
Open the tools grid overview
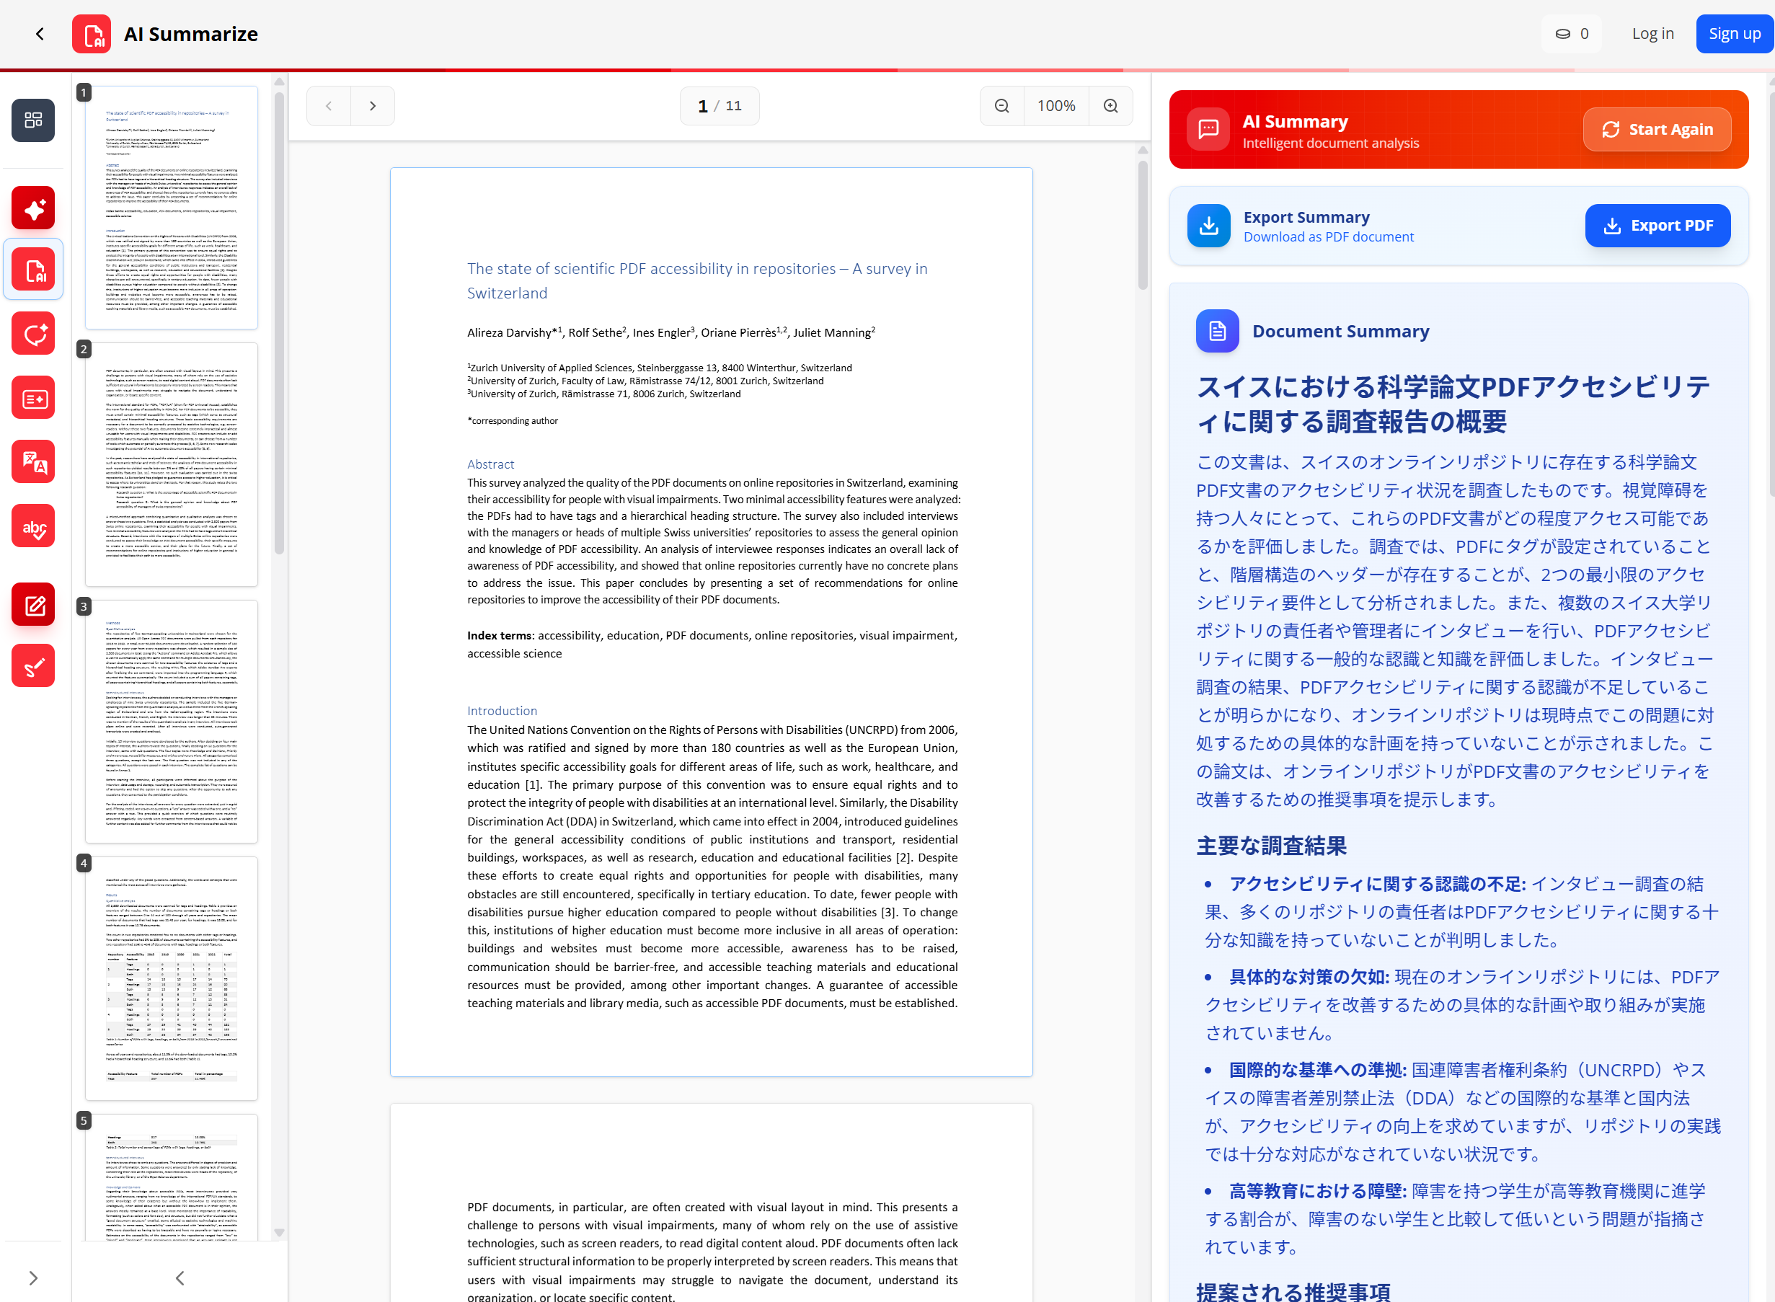click(x=32, y=120)
